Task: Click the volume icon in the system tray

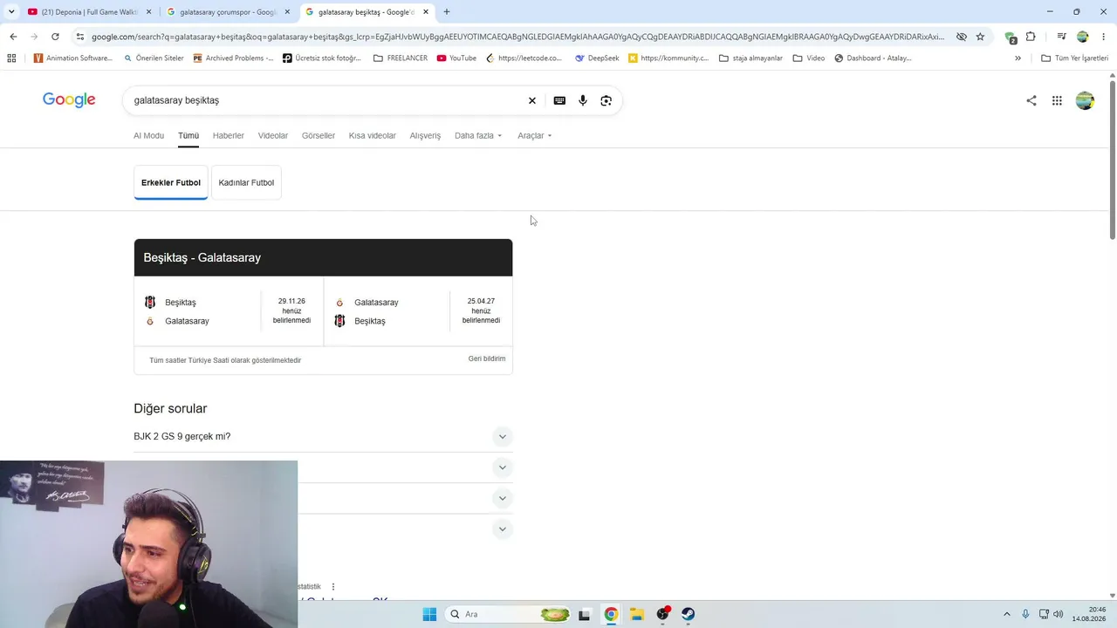Action: tap(1059, 614)
